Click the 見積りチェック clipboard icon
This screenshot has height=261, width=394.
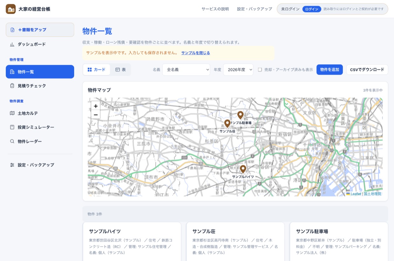pyautogui.click(x=12, y=86)
